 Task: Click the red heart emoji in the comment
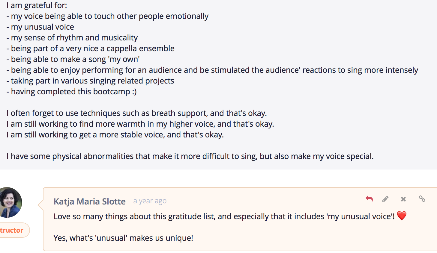point(402,216)
